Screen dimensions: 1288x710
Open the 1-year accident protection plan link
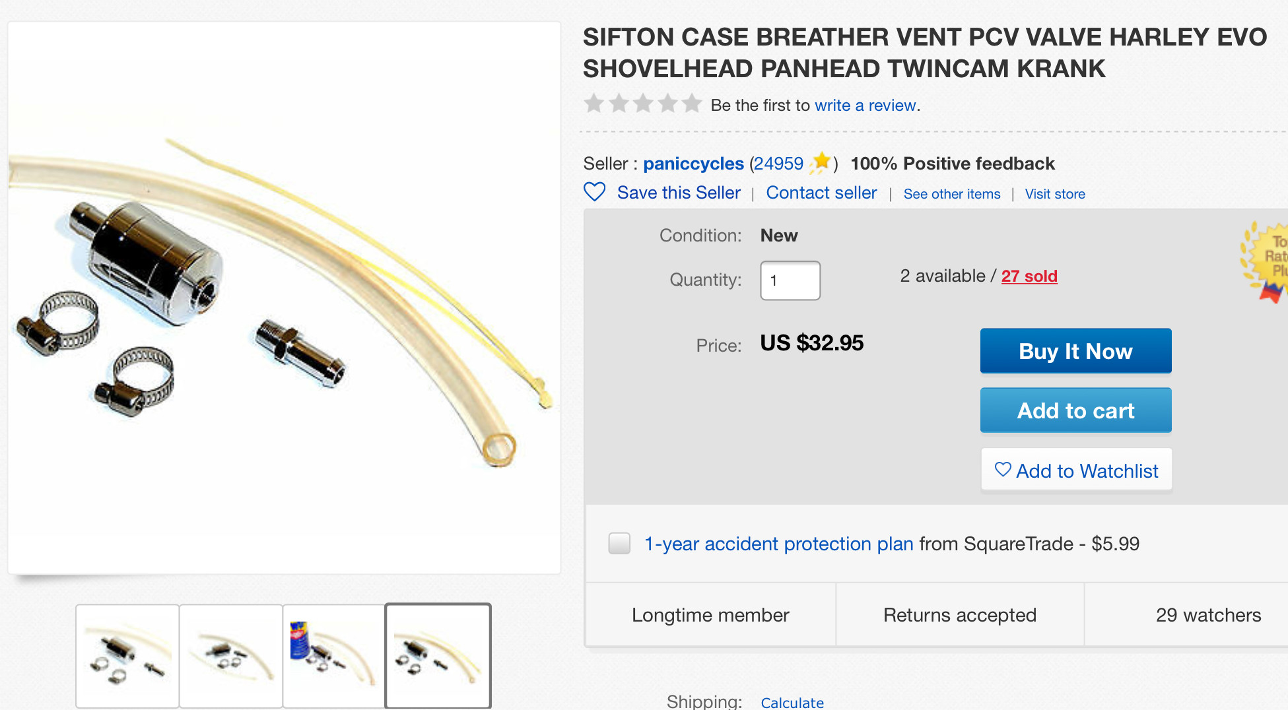(x=778, y=544)
